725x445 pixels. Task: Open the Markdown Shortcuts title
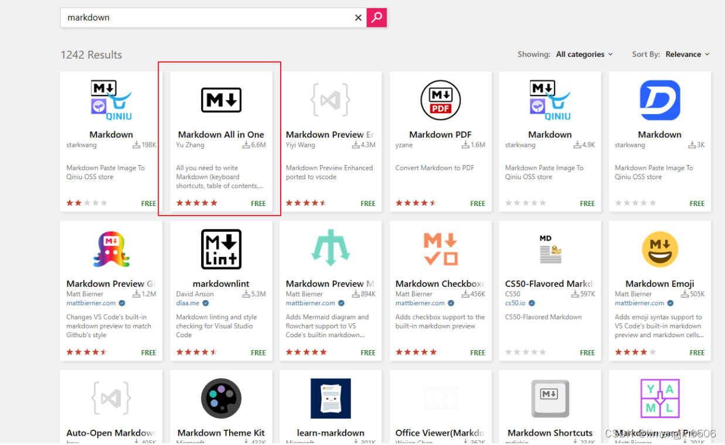[x=550, y=433]
